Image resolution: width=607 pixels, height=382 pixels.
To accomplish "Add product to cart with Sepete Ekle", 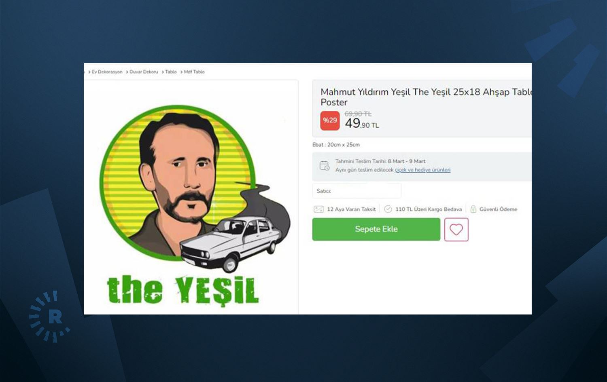I will click(x=376, y=229).
